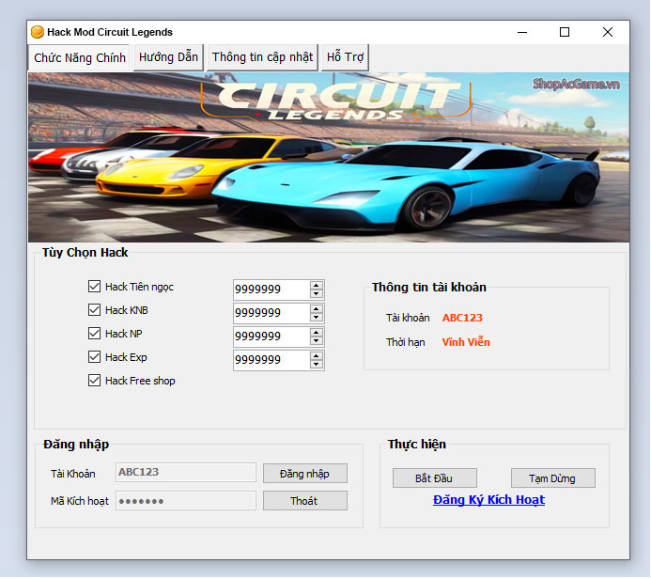Decrease the Hack Exp value with down arrow
Image resolution: width=651 pixels, height=579 pixels.
coord(317,365)
